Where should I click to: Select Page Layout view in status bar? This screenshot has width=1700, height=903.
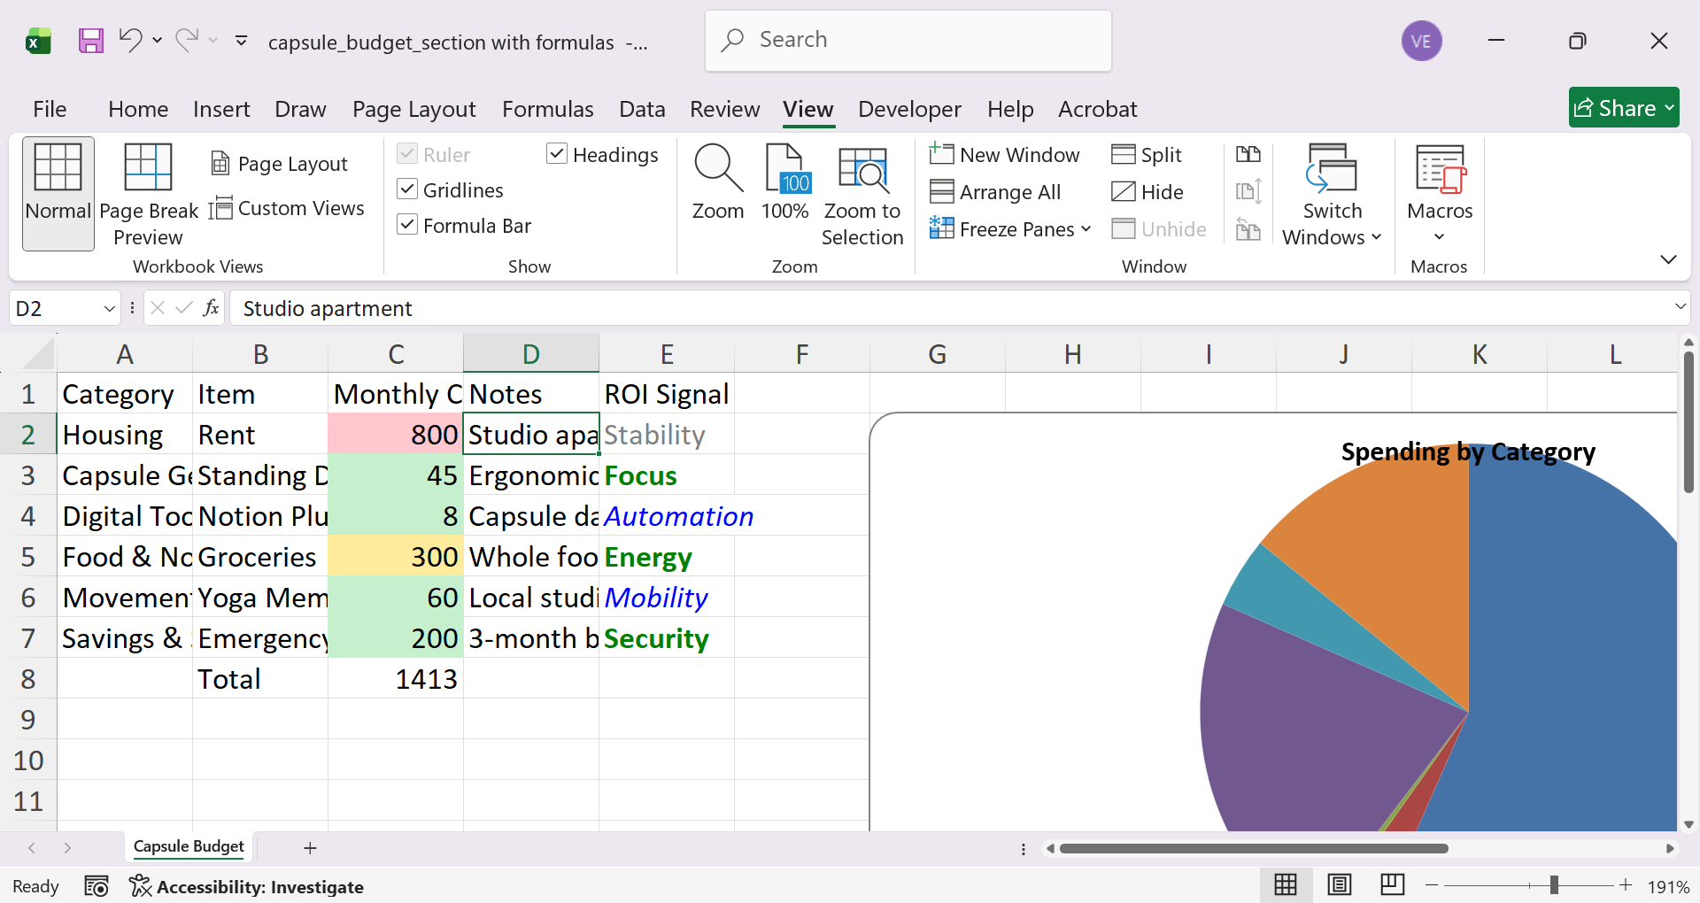click(1339, 884)
